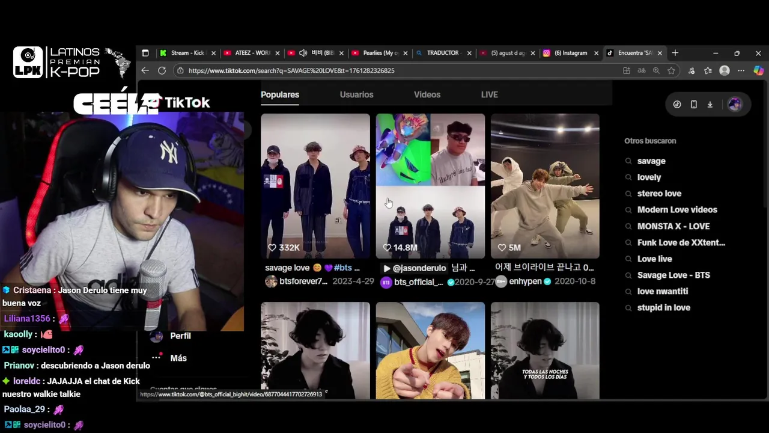
Task: Click the #bts hashtag in first caption
Action: pyautogui.click(x=344, y=268)
